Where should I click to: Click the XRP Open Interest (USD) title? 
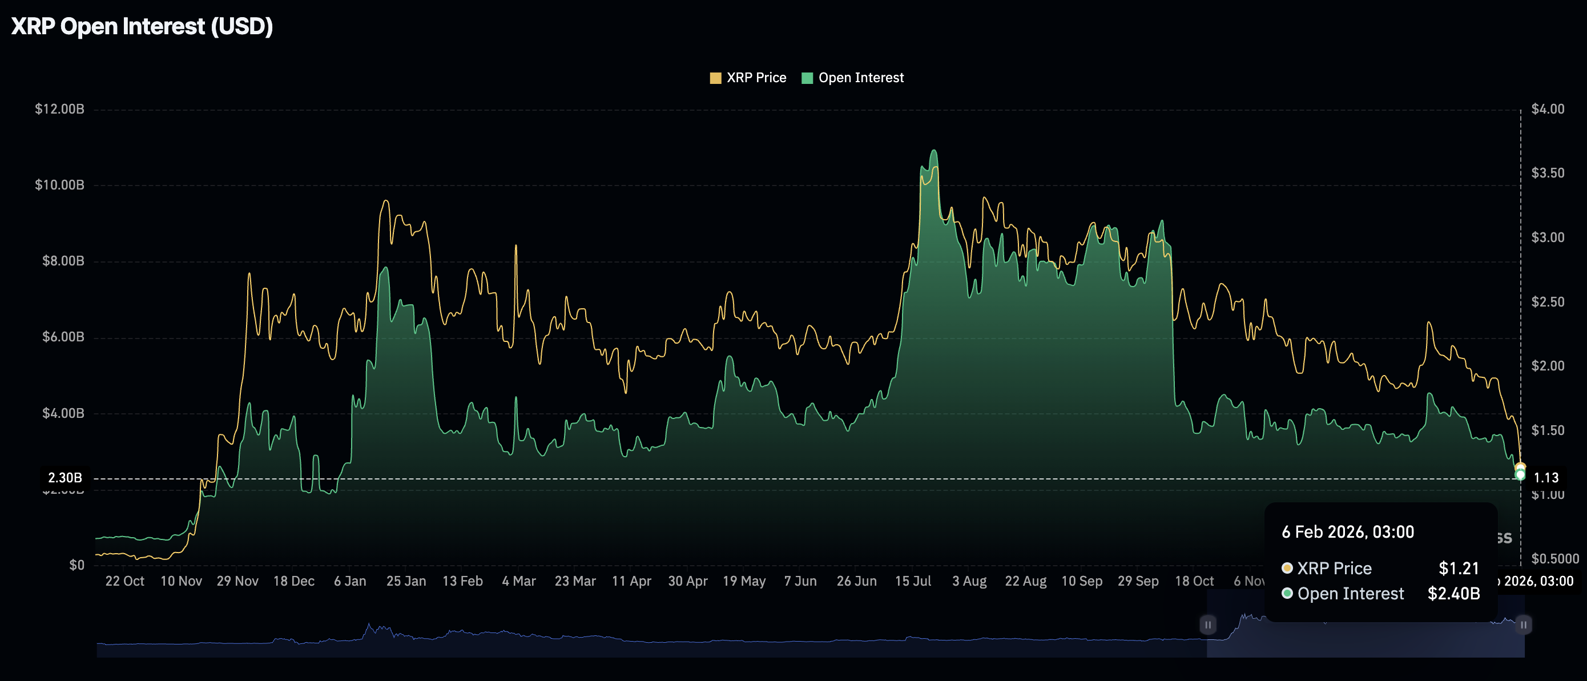(142, 26)
